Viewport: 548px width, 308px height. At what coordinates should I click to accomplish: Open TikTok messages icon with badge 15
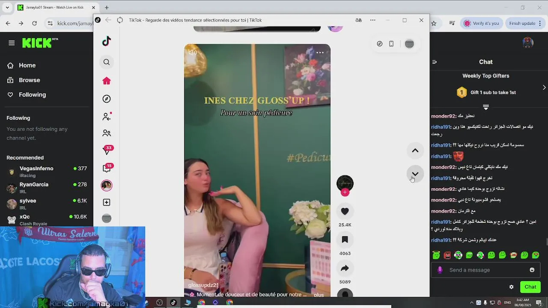pos(107,168)
